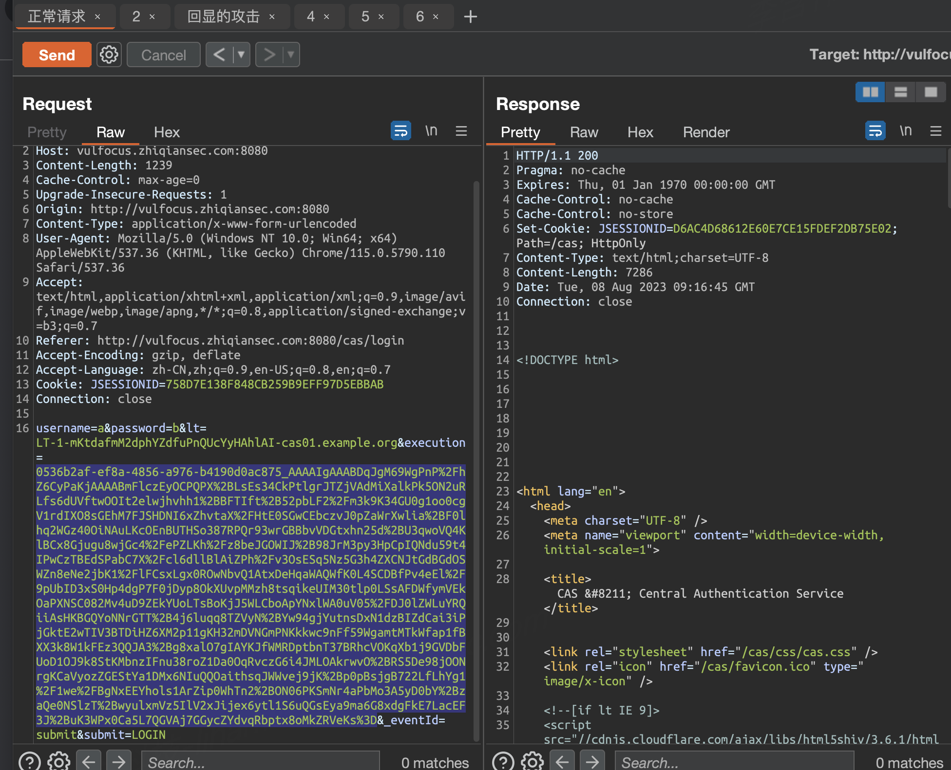This screenshot has height=770, width=951.
Task: Open the back history dropdown arrow
Action: click(242, 55)
